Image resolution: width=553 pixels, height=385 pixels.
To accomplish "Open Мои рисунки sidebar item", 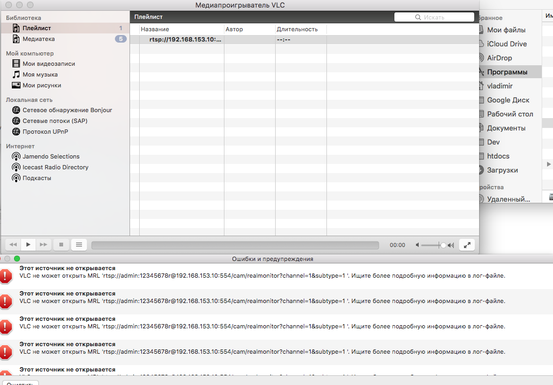I will (x=42, y=85).
